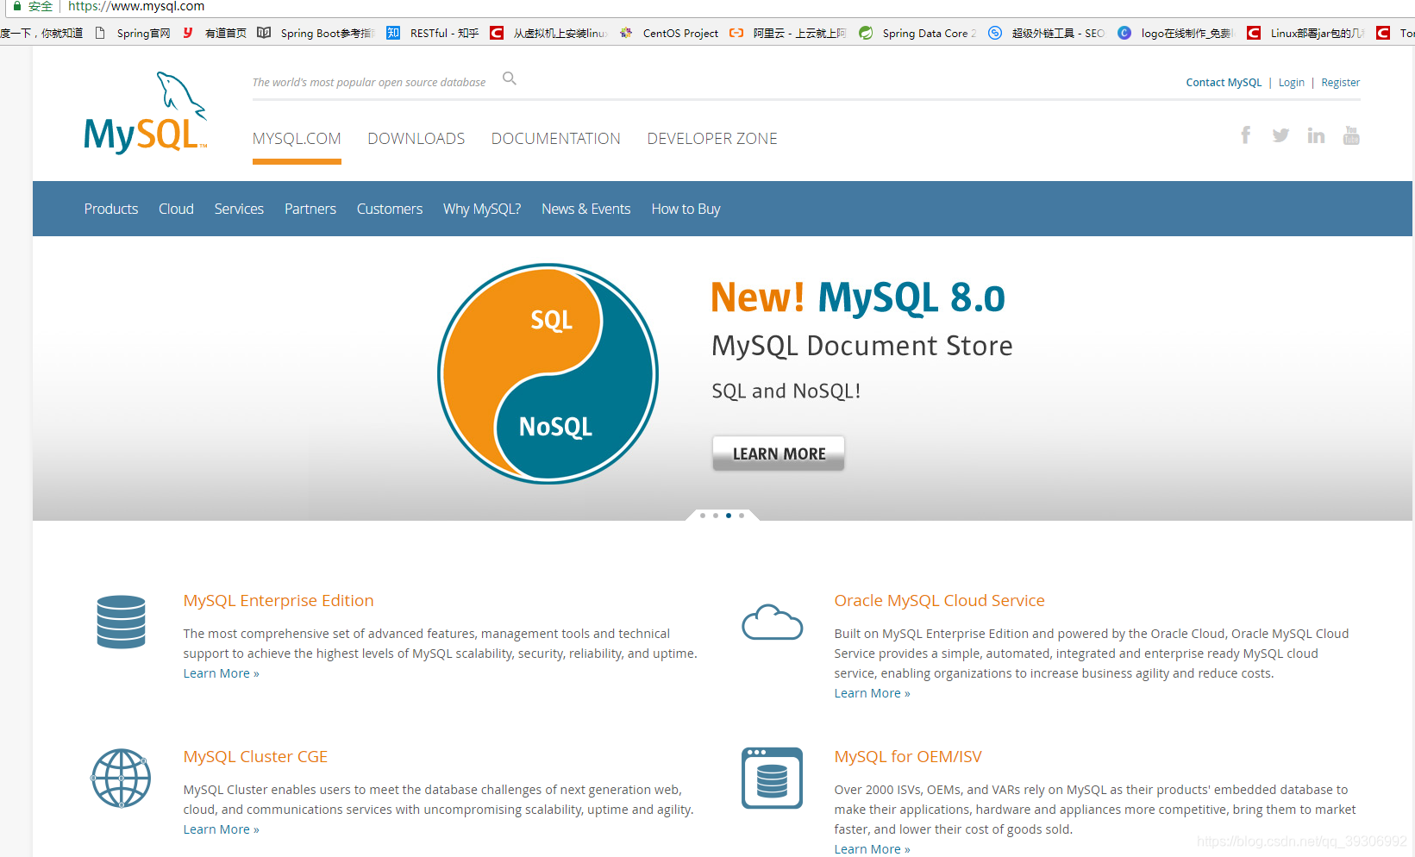Open the Cloud menu item
1415x857 pixels.
pos(176,209)
